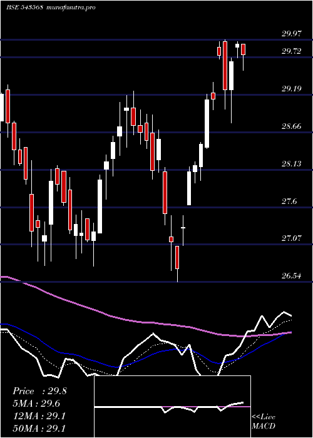313x438 pixels.
Task: Click the munafasutra.pro watermark text
Action: click(x=72, y=8)
